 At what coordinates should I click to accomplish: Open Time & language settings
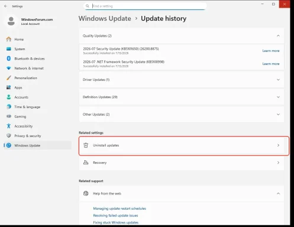[37, 106]
